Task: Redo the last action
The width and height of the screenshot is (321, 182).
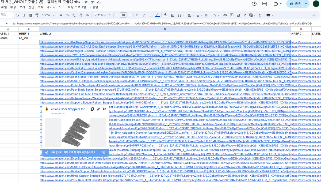Action: (x=24, y=15)
